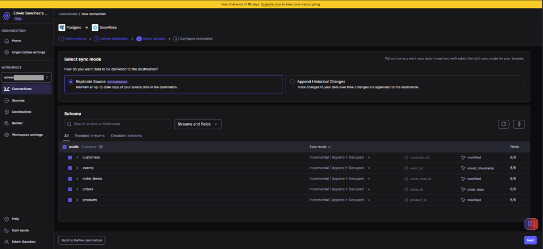Click Back to Define destination button

pos(82,241)
